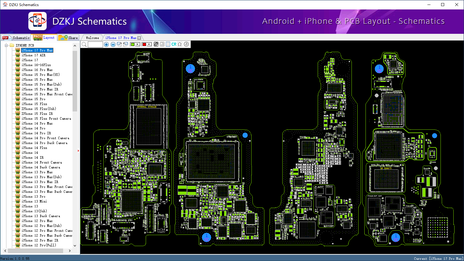Screen dimensions: 464x261
Task: Click the PADS icon beside iPhone 14
Action: (18, 153)
